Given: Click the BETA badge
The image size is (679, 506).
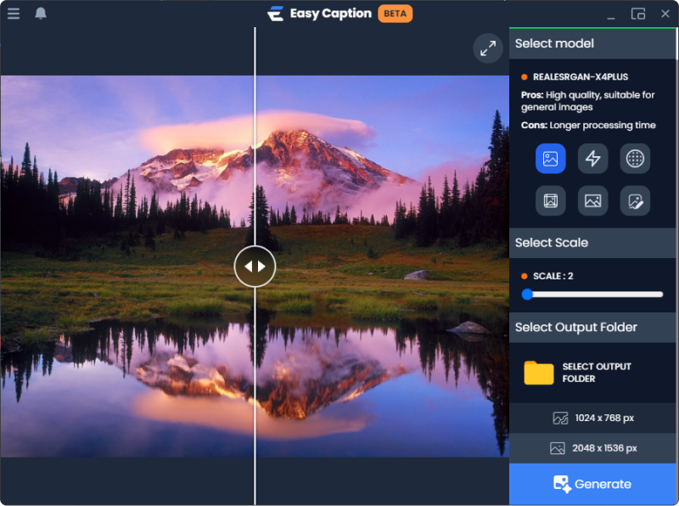Looking at the screenshot, I should pos(395,14).
